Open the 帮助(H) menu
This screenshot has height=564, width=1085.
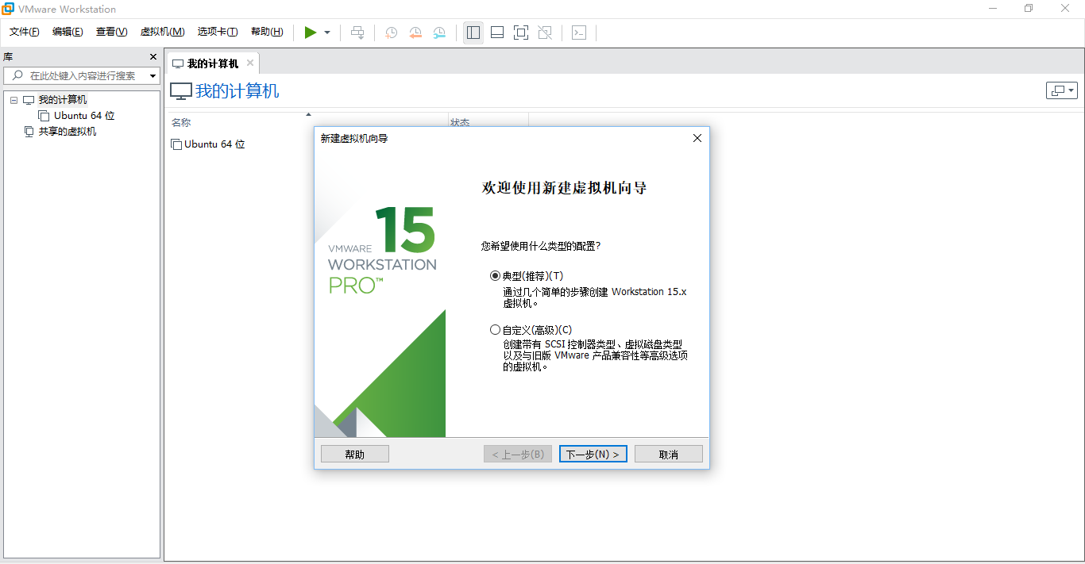pyautogui.click(x=267, y=32)
